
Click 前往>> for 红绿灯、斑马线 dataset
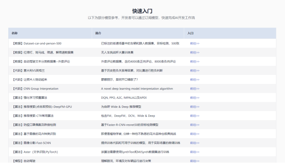pyautogui.click(x=195, y=53)
